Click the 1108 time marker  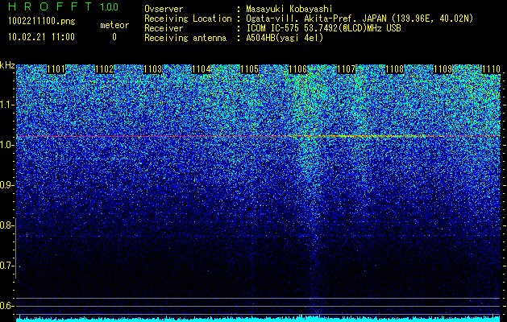[395, 69]
